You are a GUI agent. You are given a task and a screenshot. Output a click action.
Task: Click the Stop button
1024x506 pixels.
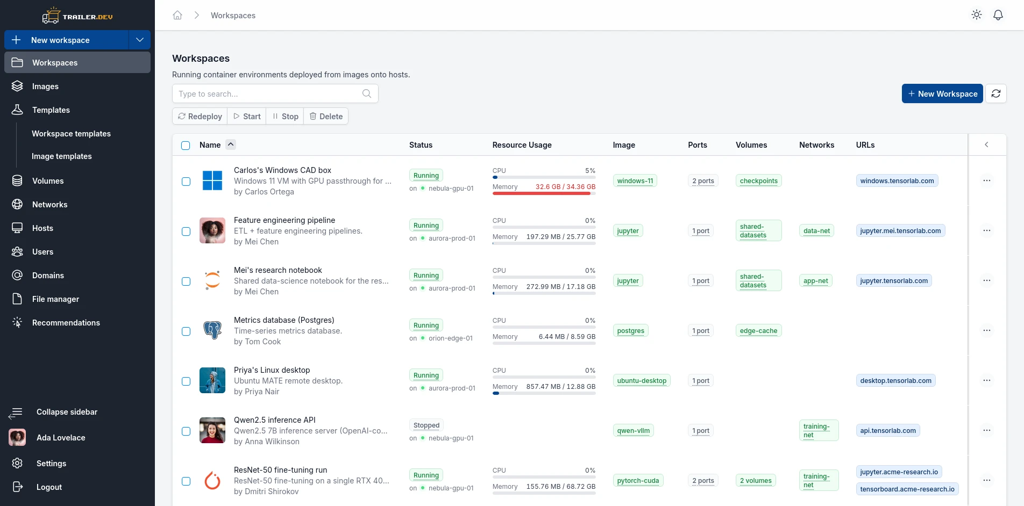(x=285, y=116)
